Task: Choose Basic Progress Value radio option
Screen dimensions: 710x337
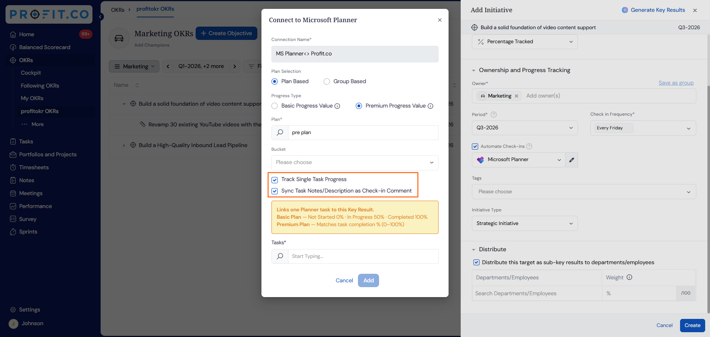Action: (275, 106)
